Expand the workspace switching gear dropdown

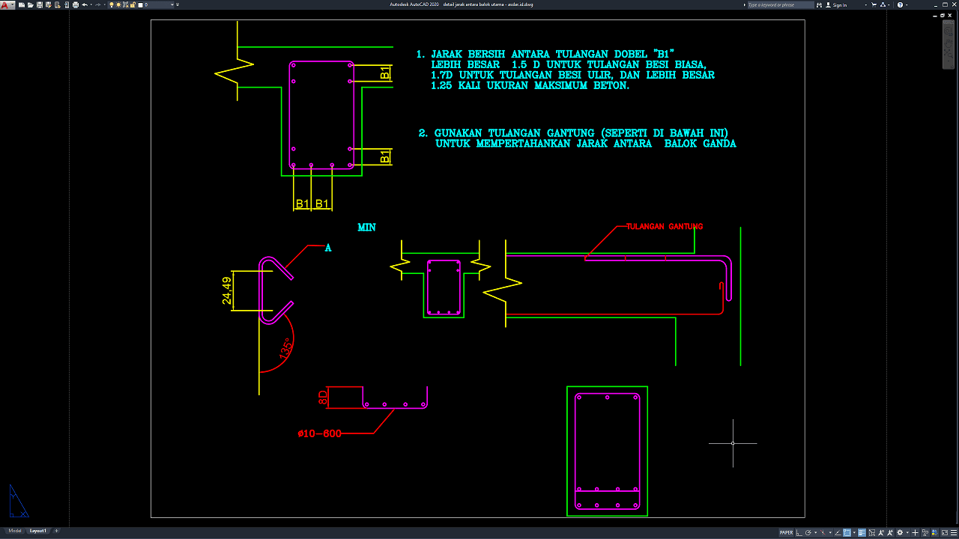point(900,533)
